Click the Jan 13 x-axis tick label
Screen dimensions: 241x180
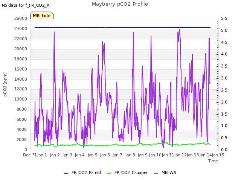193,155
